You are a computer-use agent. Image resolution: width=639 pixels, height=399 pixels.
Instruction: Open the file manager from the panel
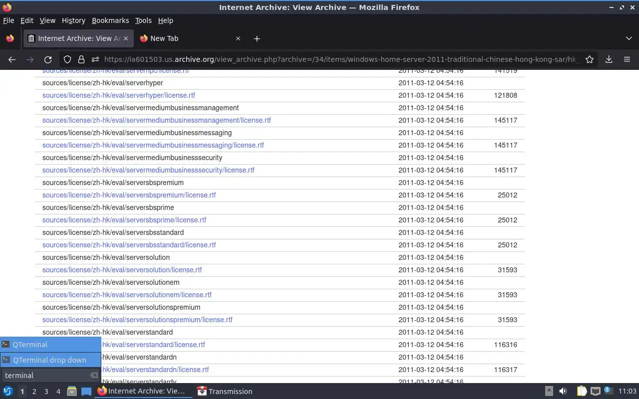click(72, 392)
